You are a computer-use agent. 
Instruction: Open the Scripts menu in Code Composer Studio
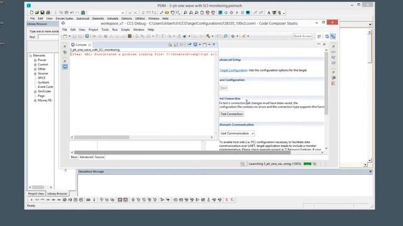(x=125, y=30)
